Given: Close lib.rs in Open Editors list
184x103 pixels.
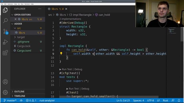Looking at the screenshot, I should click(x=16, y=19).
